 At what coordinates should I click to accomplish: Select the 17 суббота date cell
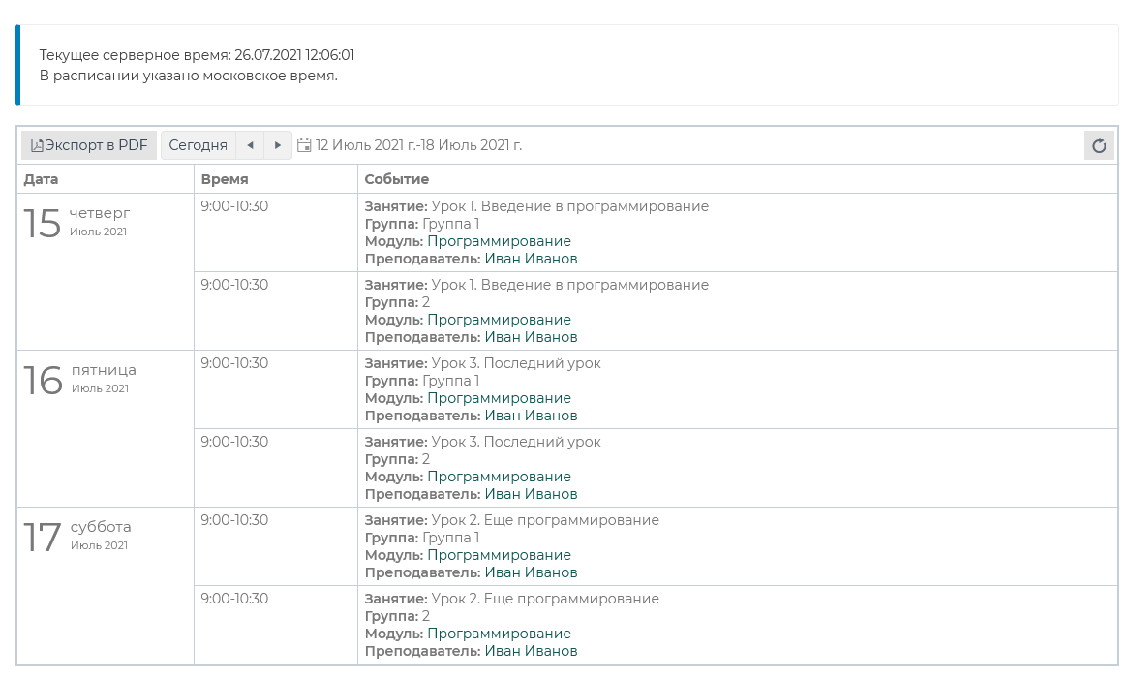tap(77, 536)
